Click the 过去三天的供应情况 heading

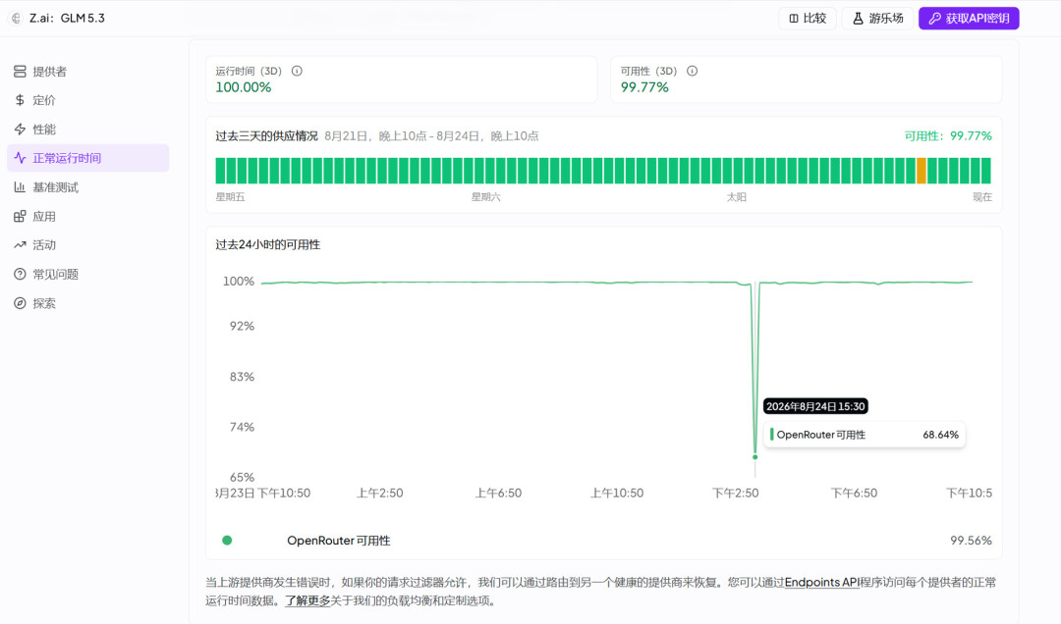(266, 136)
